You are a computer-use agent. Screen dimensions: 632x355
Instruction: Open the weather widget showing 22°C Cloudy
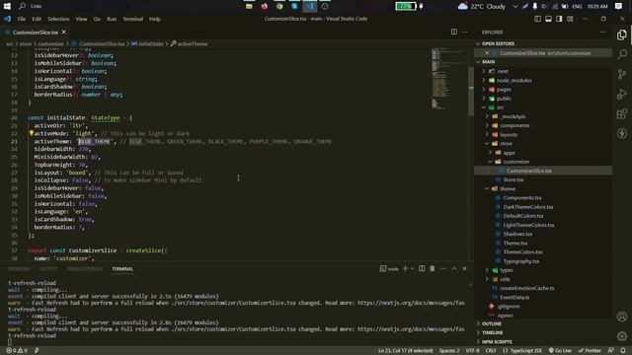(x=482, y=6)
